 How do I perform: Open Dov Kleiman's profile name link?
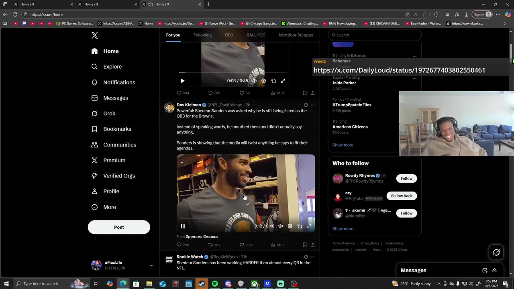(189, 105)
